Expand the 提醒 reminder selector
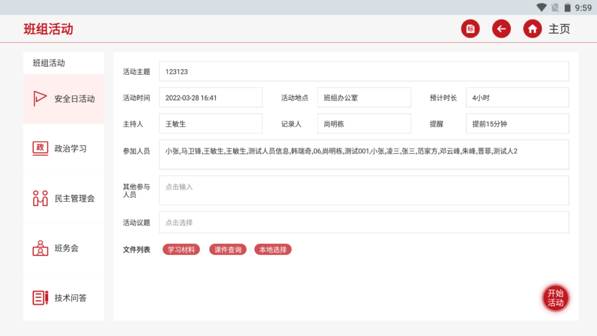This screenshot has height=336, width=597. (x=517, y=124)
